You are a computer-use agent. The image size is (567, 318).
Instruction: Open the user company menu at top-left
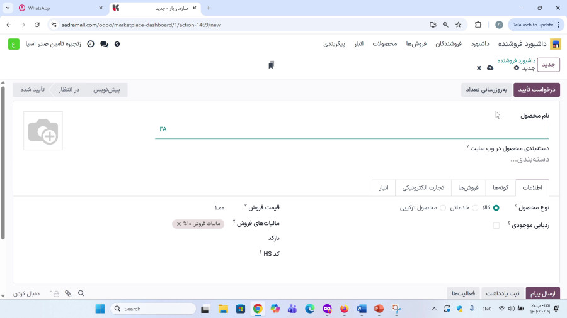(14, 44)
